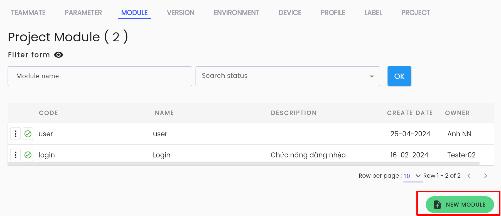Click the owner 'Tester02'
This screenshot has height=216, width=501.
click(461, 155)
